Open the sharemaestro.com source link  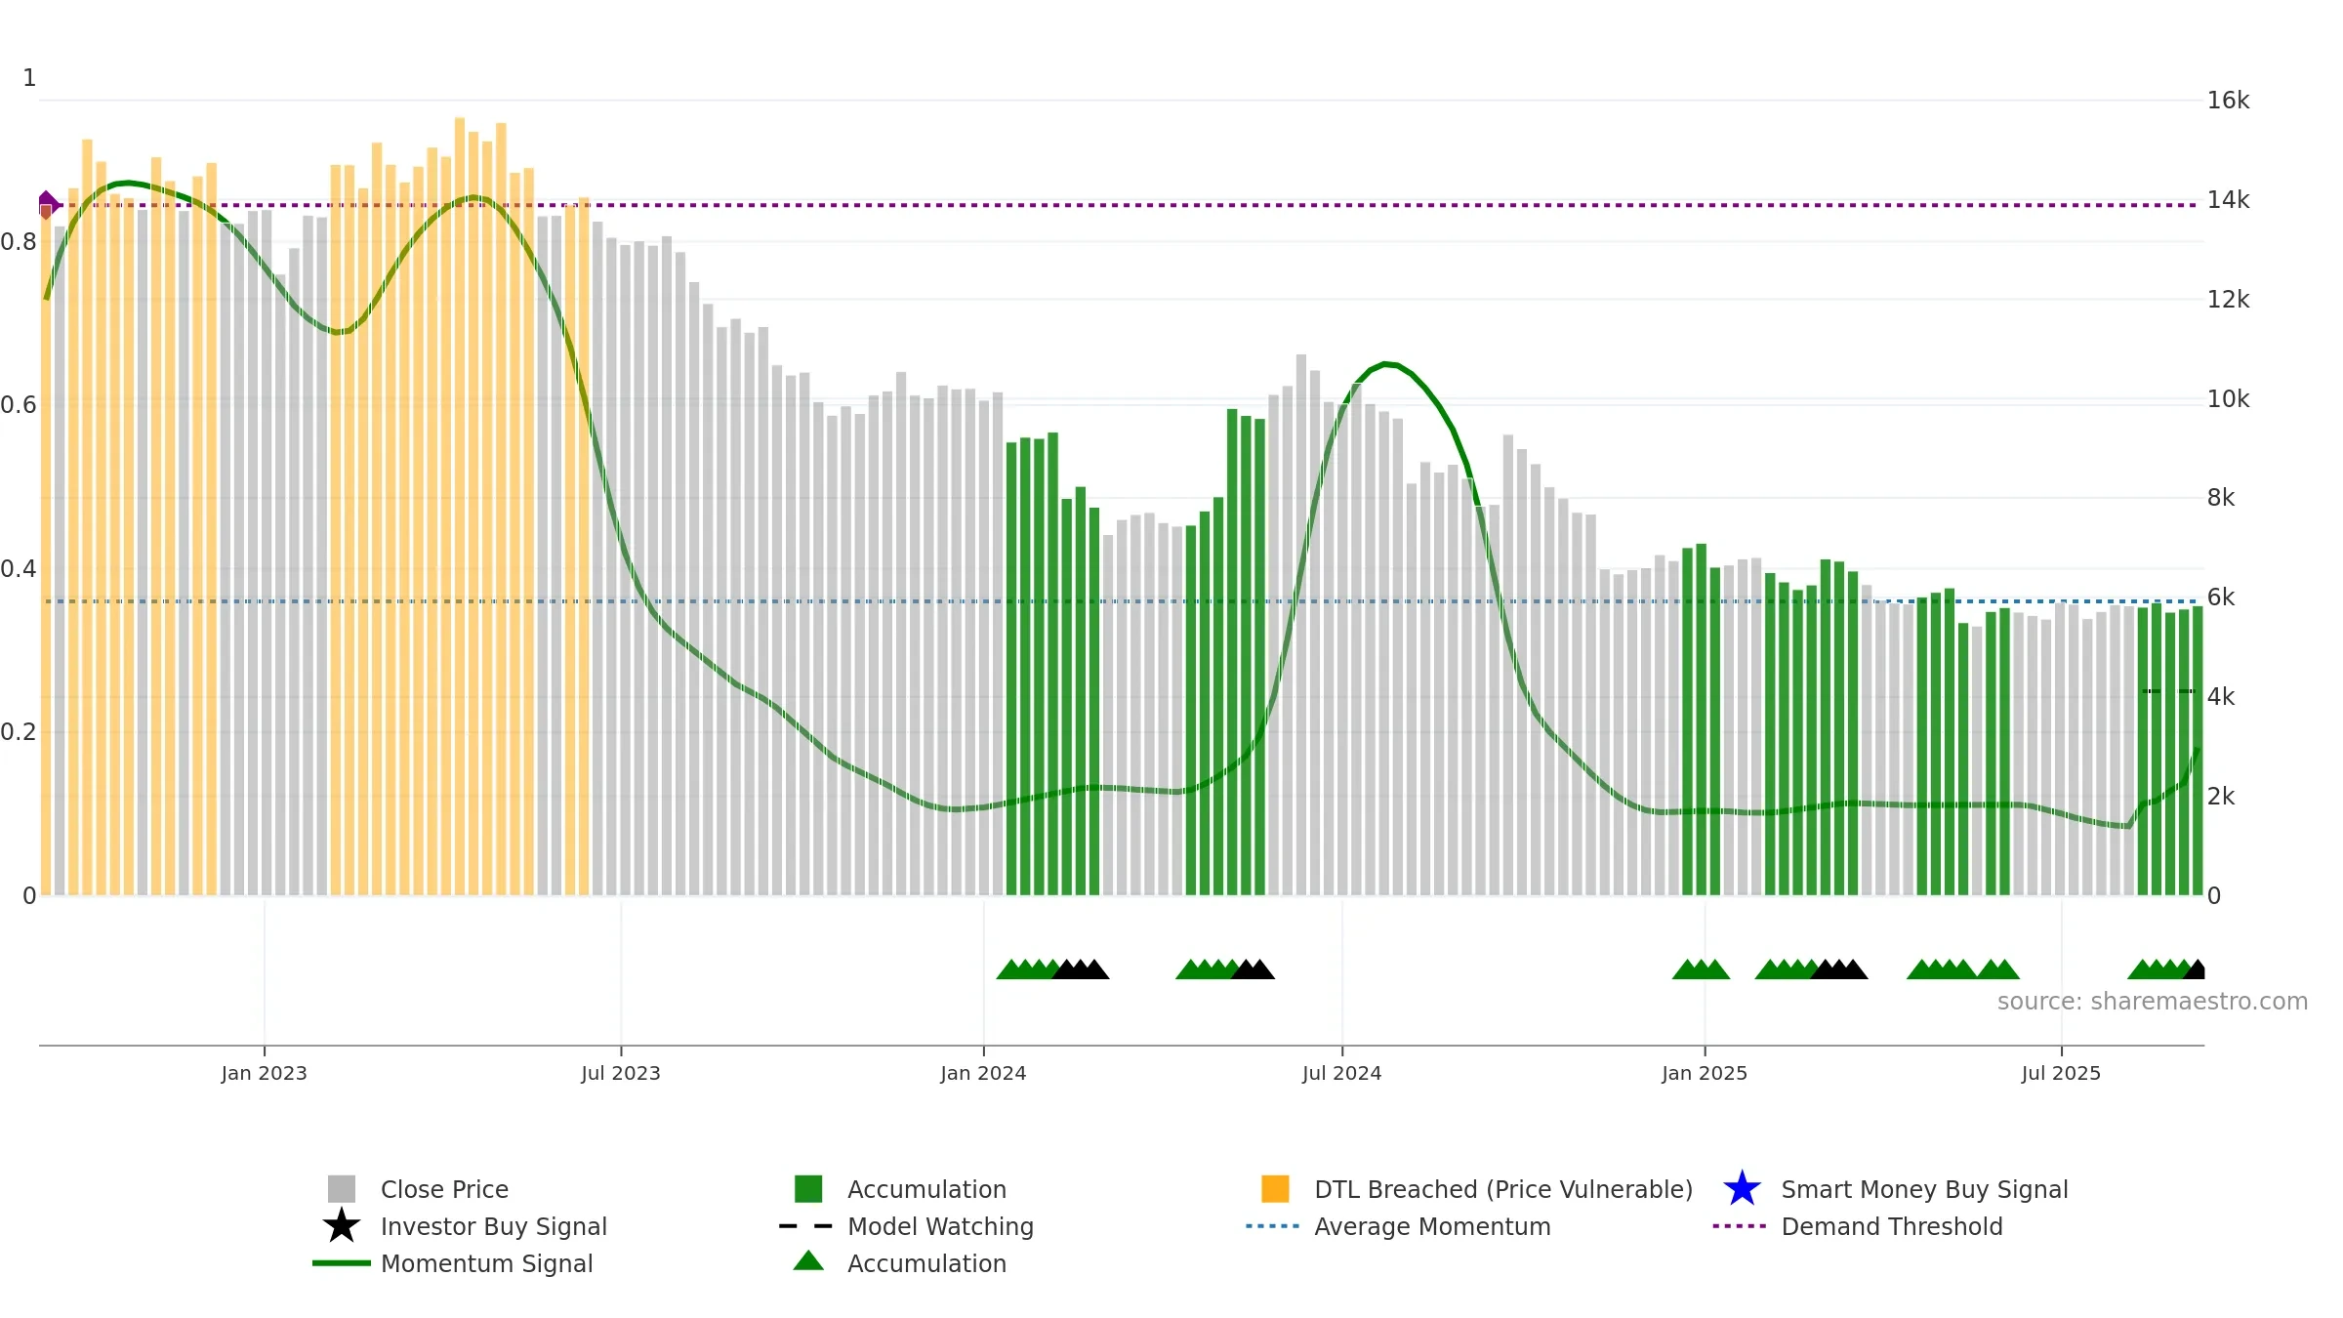[x=2153, y=1002]
